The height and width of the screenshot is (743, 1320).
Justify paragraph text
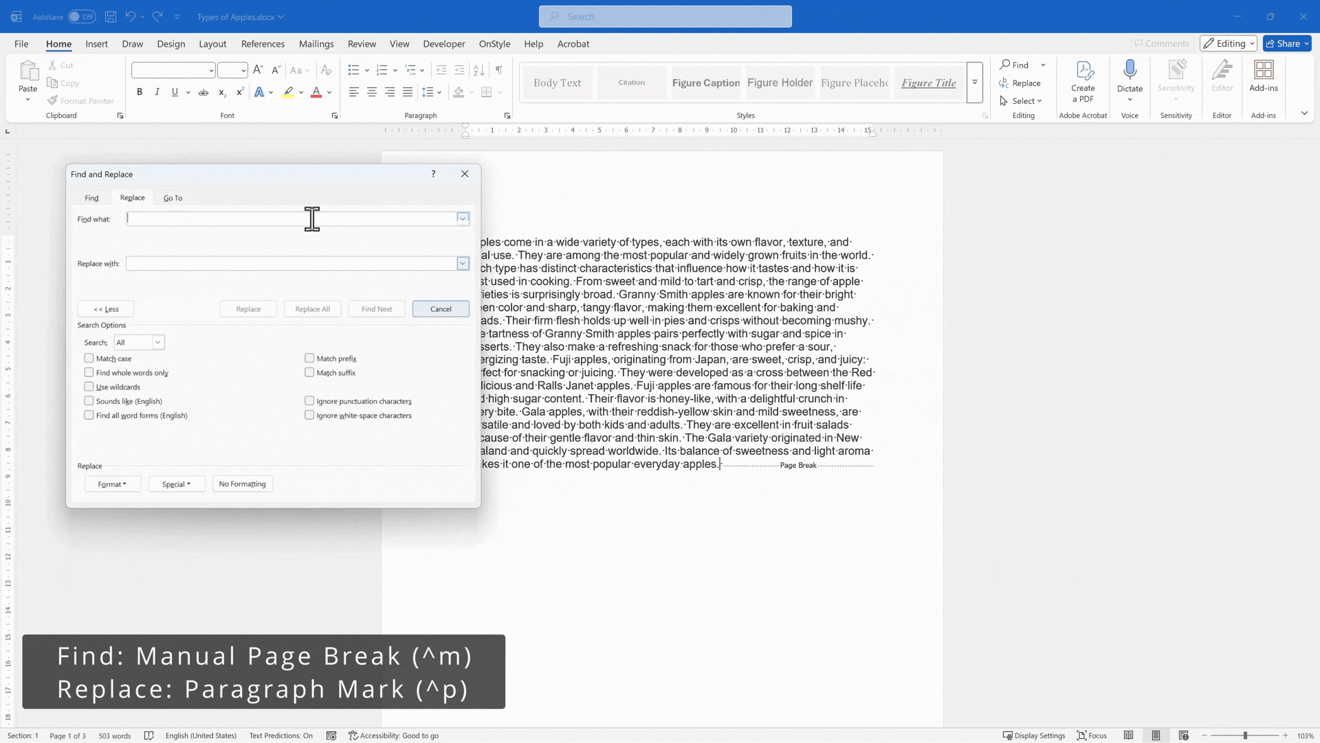[x=408, y=92]
